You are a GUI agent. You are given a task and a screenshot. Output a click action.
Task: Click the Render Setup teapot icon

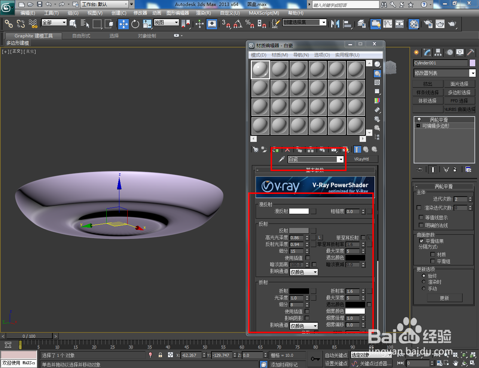click(x=428, y=24)
